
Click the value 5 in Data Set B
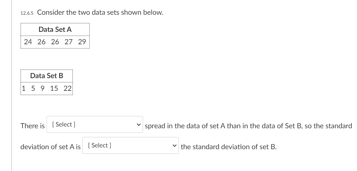coord(33,88)
